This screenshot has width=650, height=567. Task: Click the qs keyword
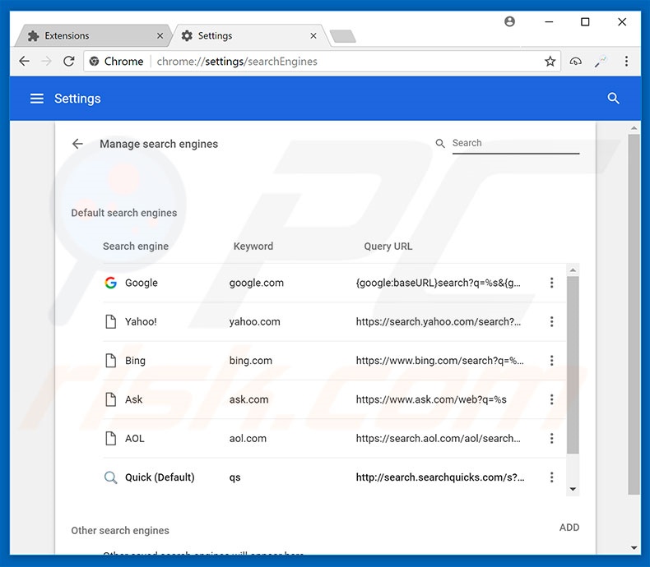click(x=235, y=477)
